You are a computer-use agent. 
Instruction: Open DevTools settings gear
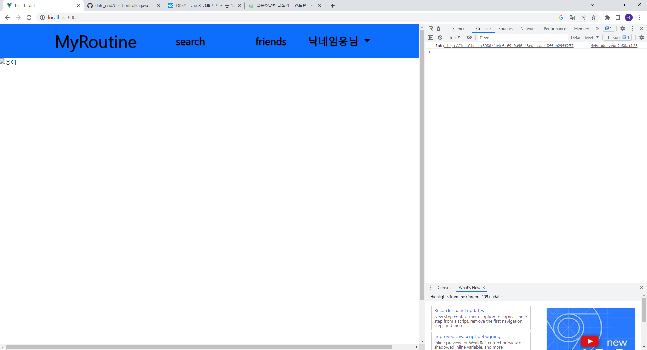[623, 28]
